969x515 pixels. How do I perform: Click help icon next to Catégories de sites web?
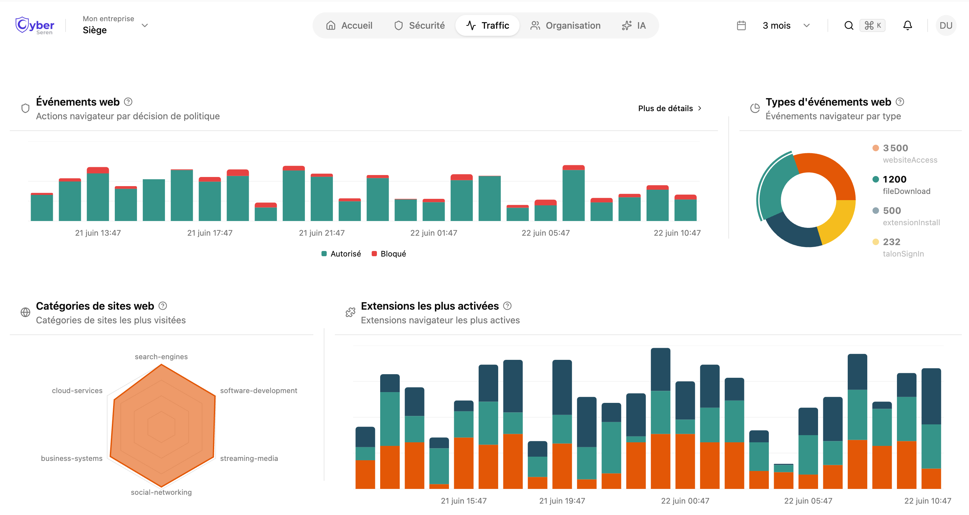click(162, 306)
